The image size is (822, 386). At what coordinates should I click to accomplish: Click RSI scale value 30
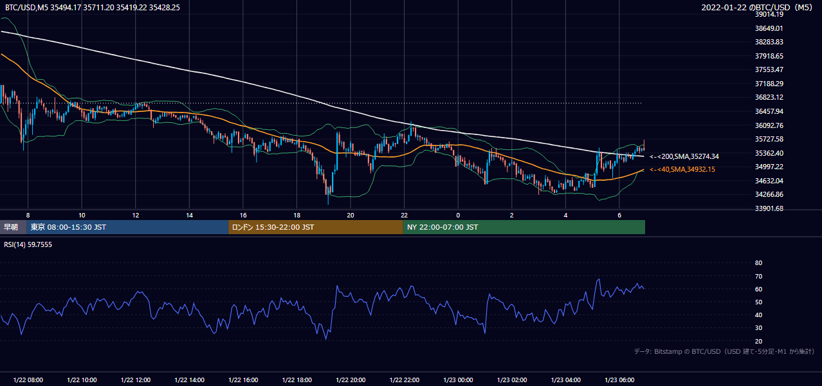[758, 328]
